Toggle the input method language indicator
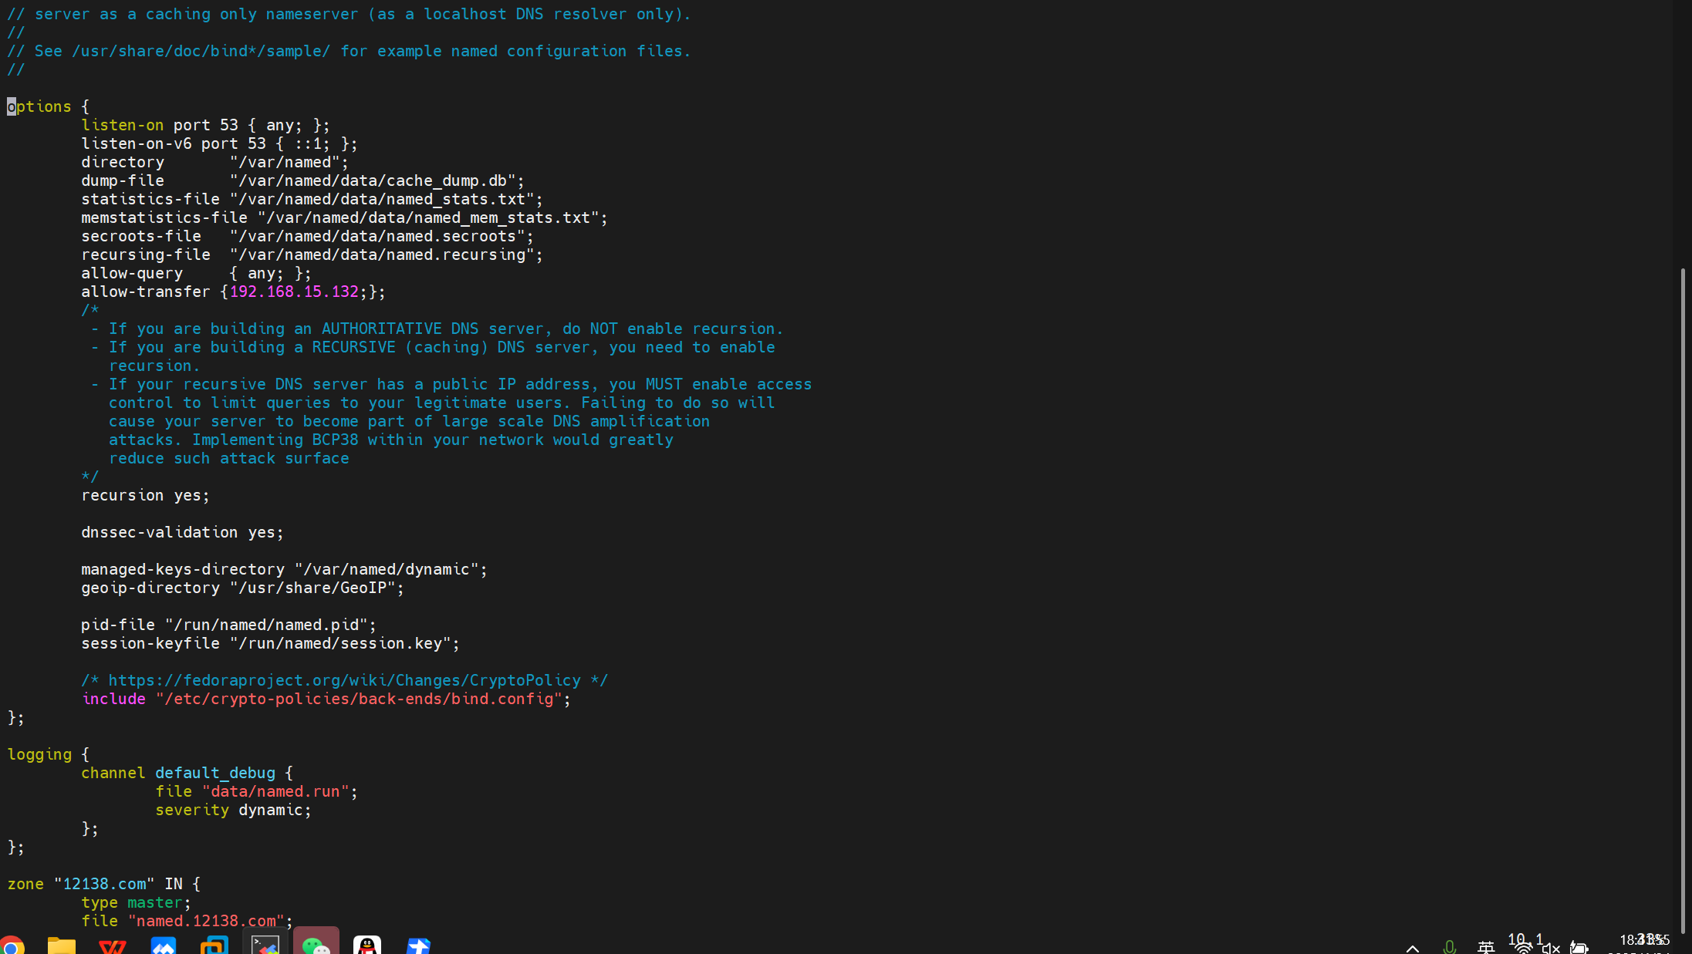The image size is (1692, 954). coord(1486,947)
